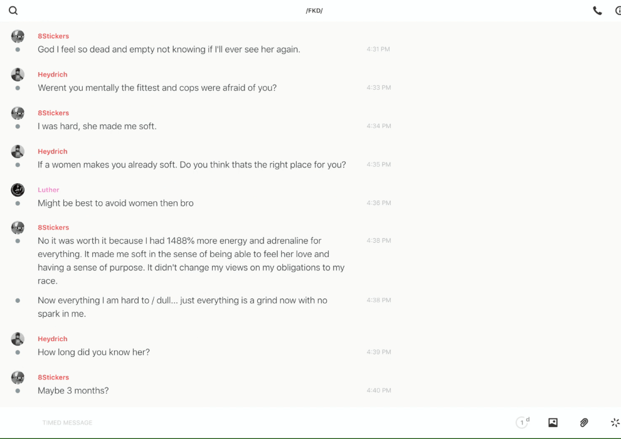Click Heydrich name above "How long did you know her?"
The width and height of the screenshot is (621, 439).
(53, 339)
